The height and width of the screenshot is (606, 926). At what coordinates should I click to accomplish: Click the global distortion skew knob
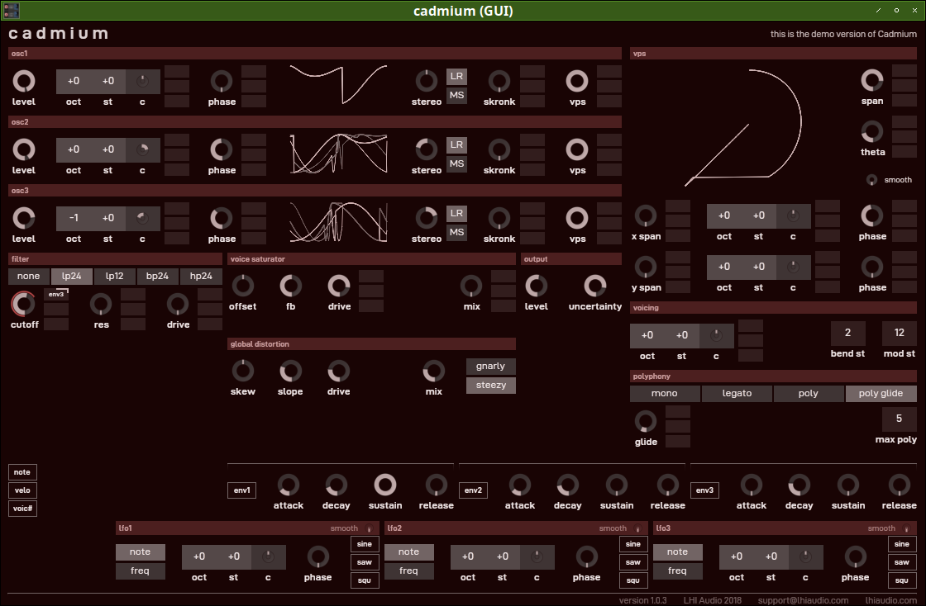point(243,371)
